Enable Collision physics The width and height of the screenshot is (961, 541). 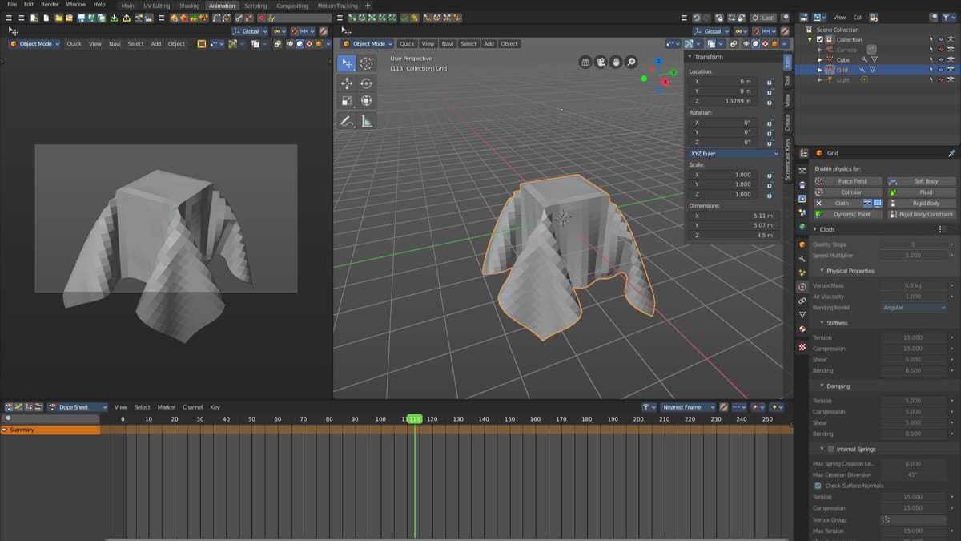click(x=848, y=192)
